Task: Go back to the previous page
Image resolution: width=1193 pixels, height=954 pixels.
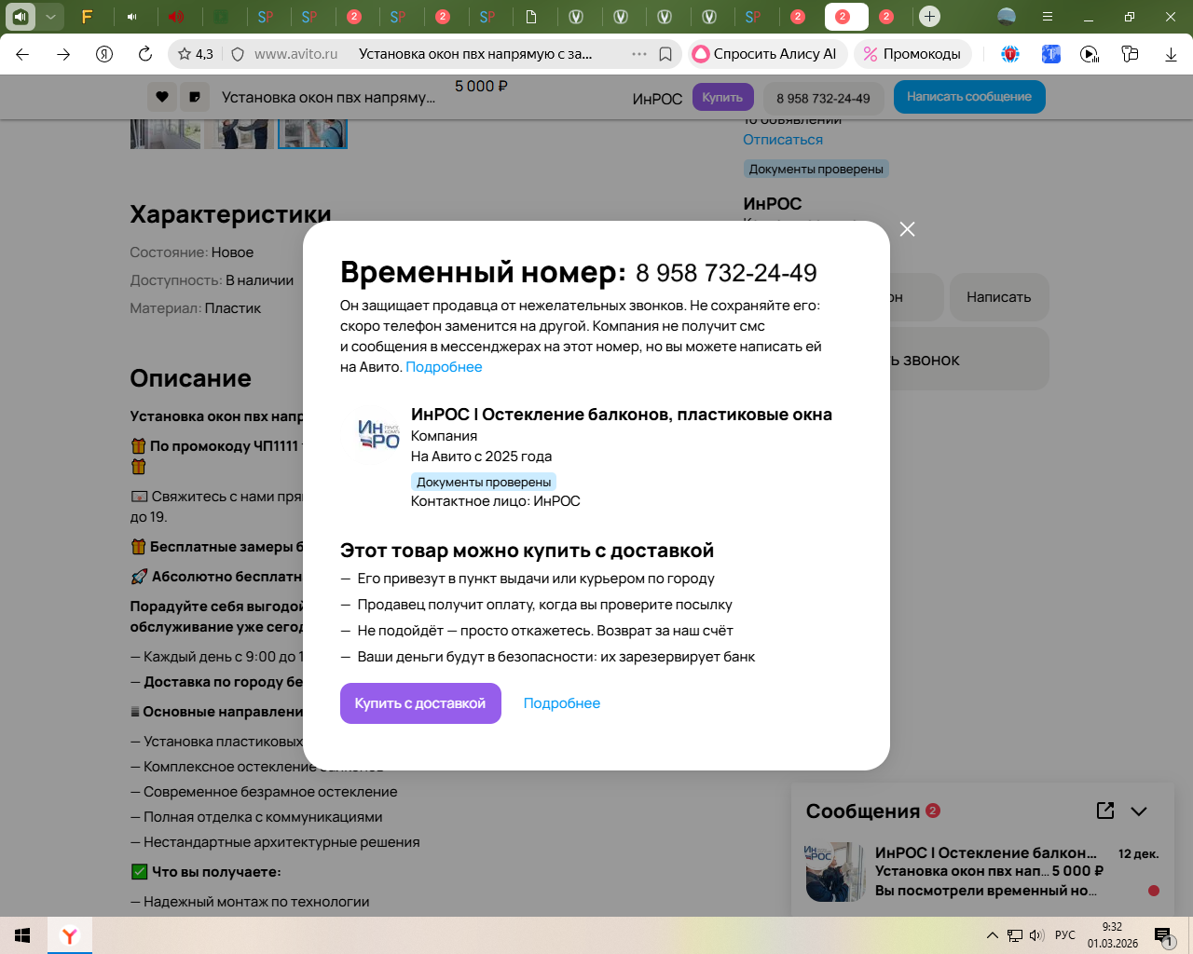Action: click(22, 54)
